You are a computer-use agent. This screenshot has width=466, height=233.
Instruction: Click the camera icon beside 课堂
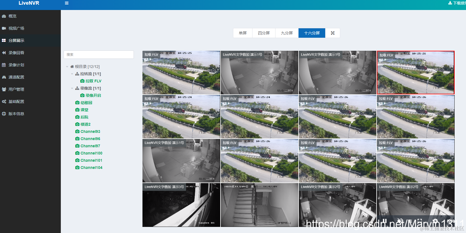coord(77,110)
